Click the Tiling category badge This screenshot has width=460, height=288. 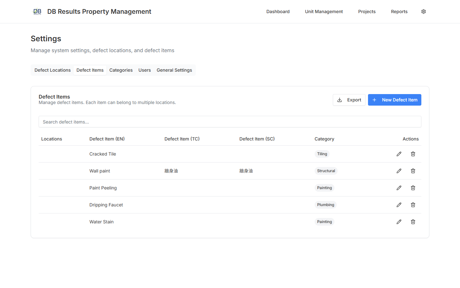tap(322, 154)
